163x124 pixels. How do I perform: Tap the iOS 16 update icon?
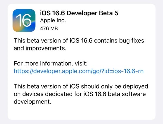(x=24, y=20)
